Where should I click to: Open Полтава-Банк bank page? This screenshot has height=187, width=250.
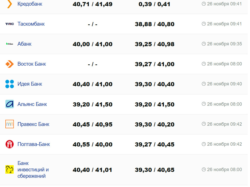(x=34, y=144)
